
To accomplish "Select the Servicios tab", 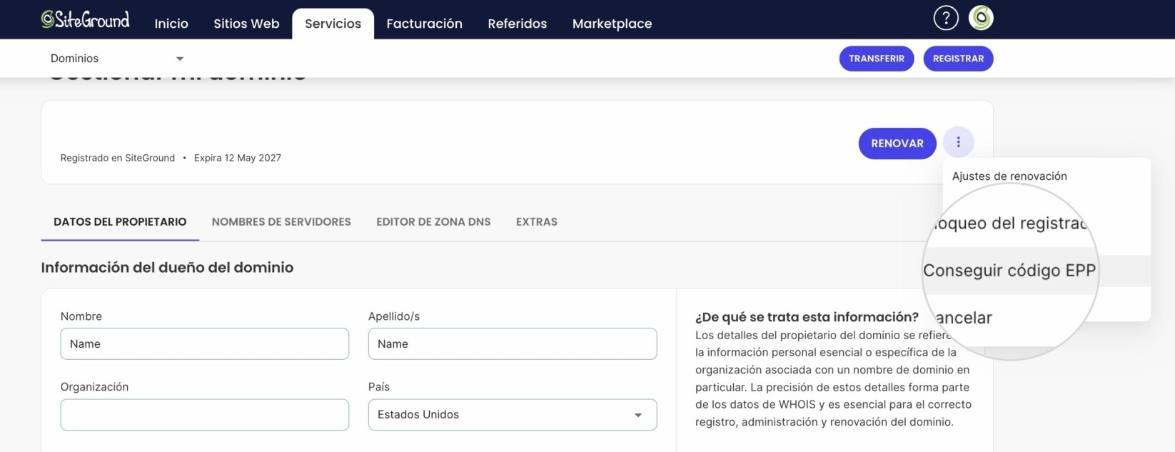I will pyautogui.click(x=333, y=24).
